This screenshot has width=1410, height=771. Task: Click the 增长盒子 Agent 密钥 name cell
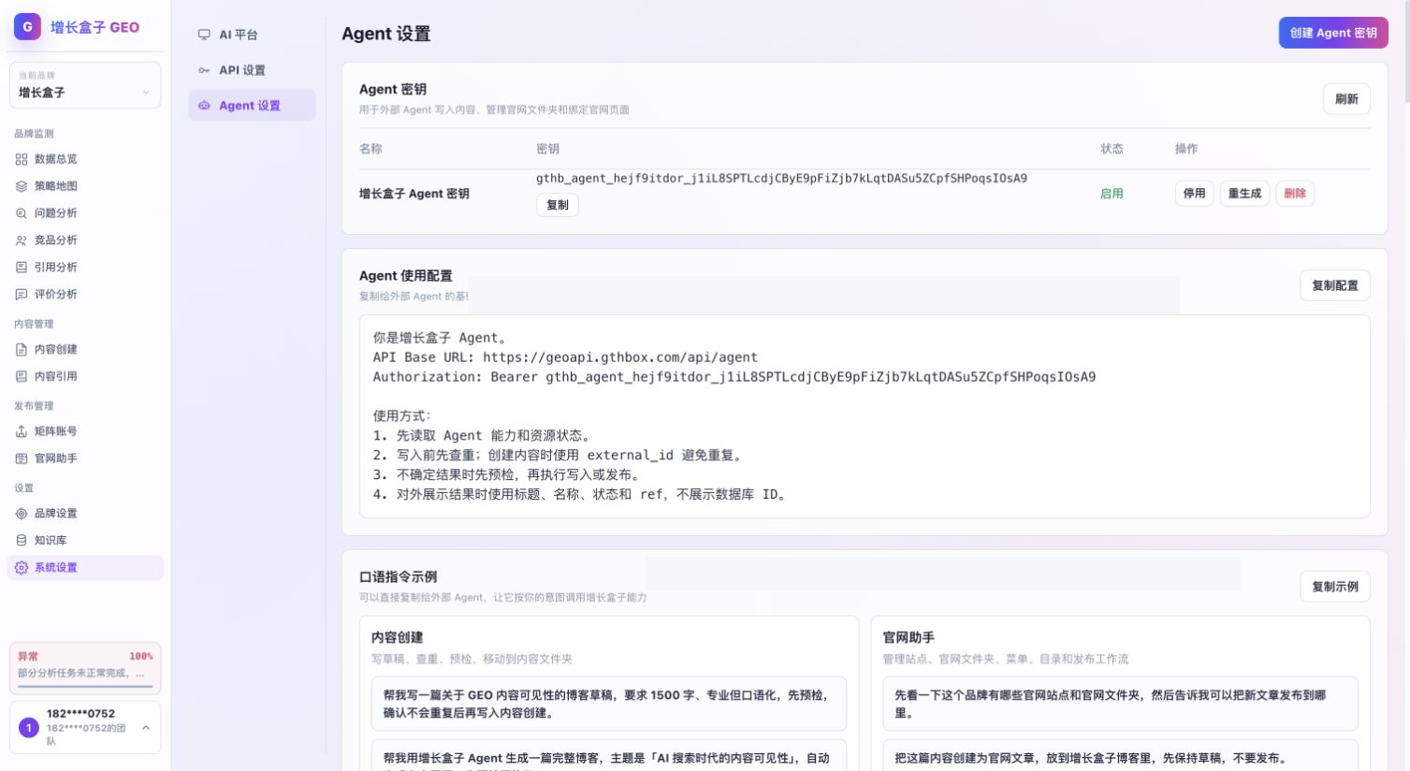[414, 194]
